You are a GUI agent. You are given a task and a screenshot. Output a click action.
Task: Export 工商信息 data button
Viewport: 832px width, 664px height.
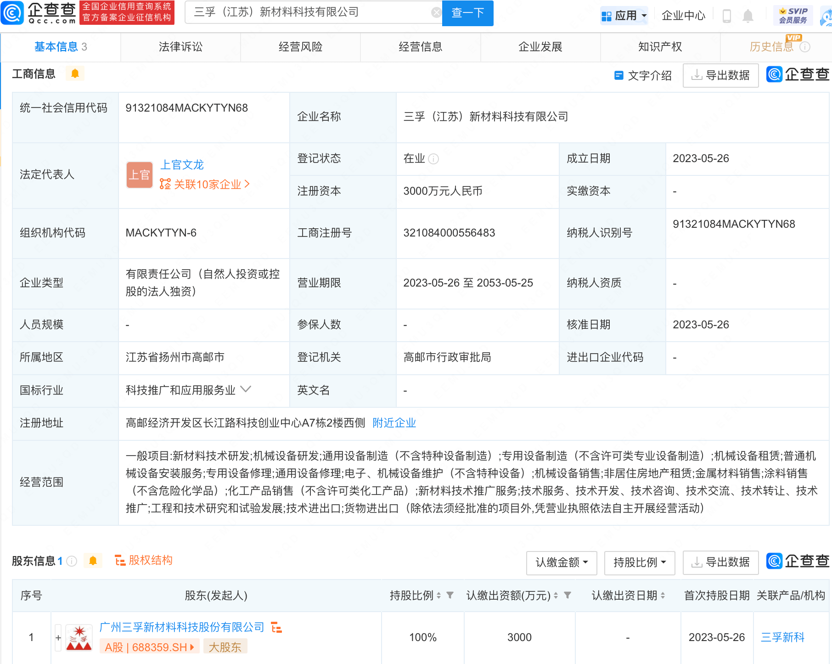coord(721,75)
